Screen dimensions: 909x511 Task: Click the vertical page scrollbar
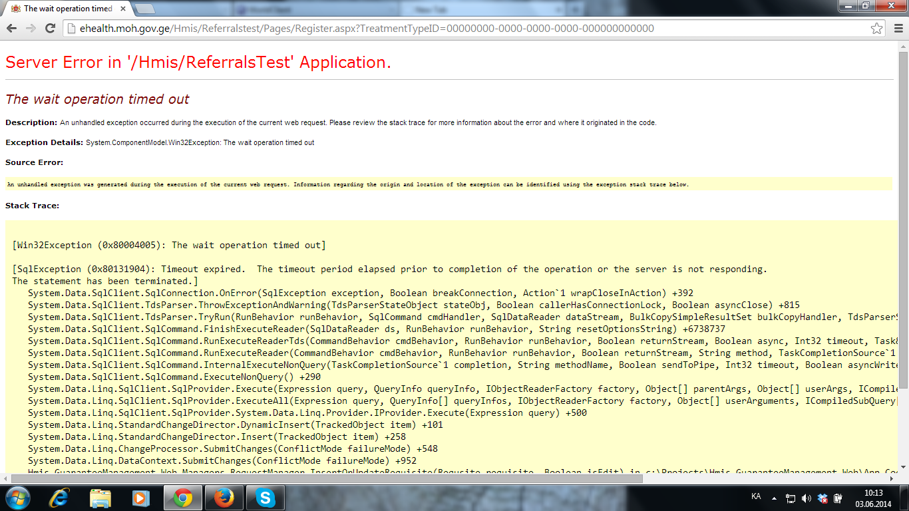903,220
